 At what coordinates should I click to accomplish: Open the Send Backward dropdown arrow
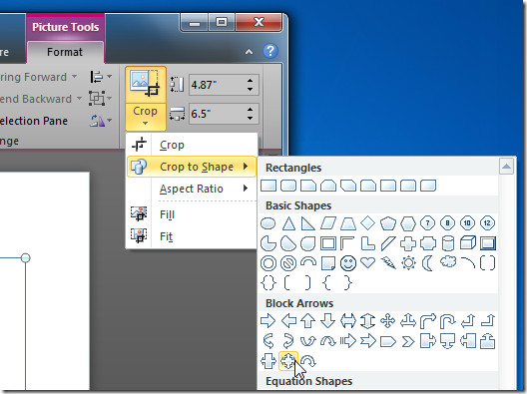click(79, 99)
